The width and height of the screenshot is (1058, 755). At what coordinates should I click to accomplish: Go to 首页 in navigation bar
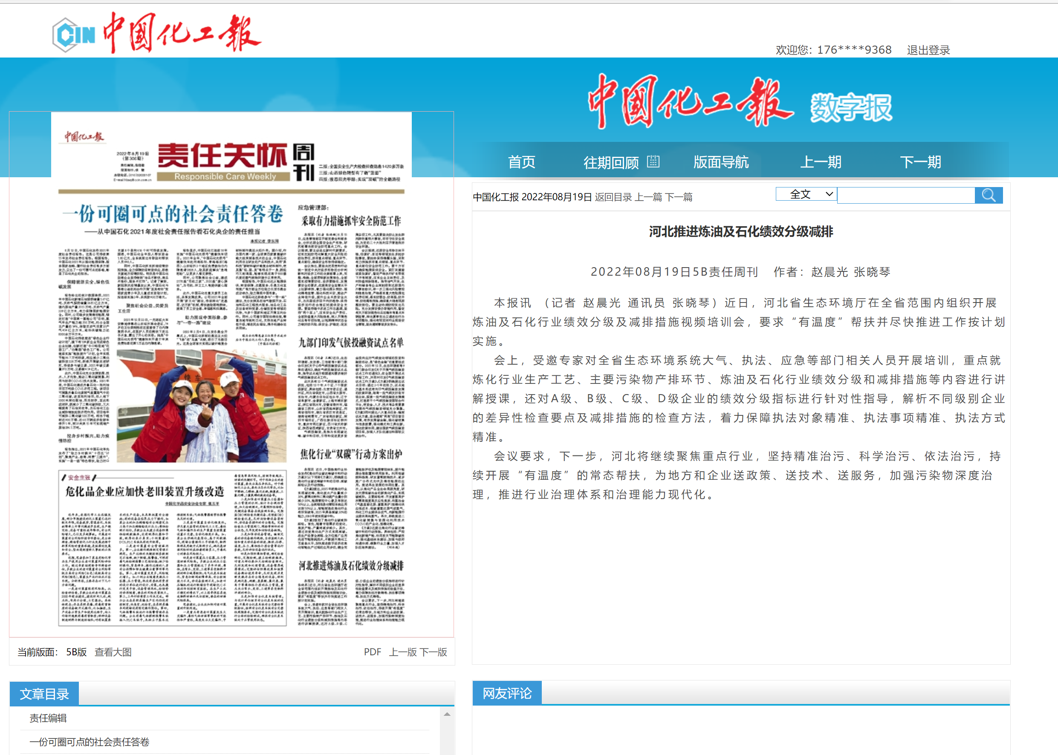[521, 162]
